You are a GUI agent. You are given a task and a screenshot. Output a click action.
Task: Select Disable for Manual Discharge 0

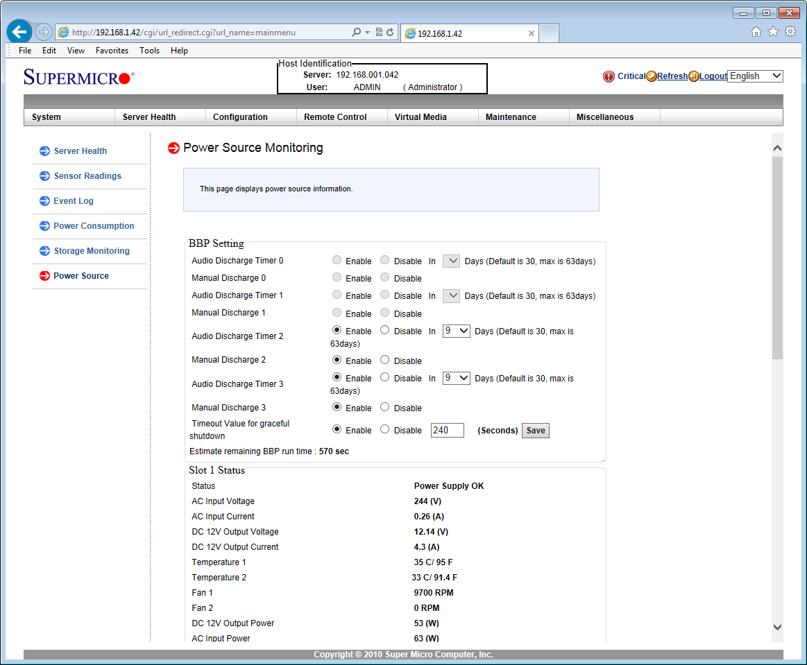(384, 278)
